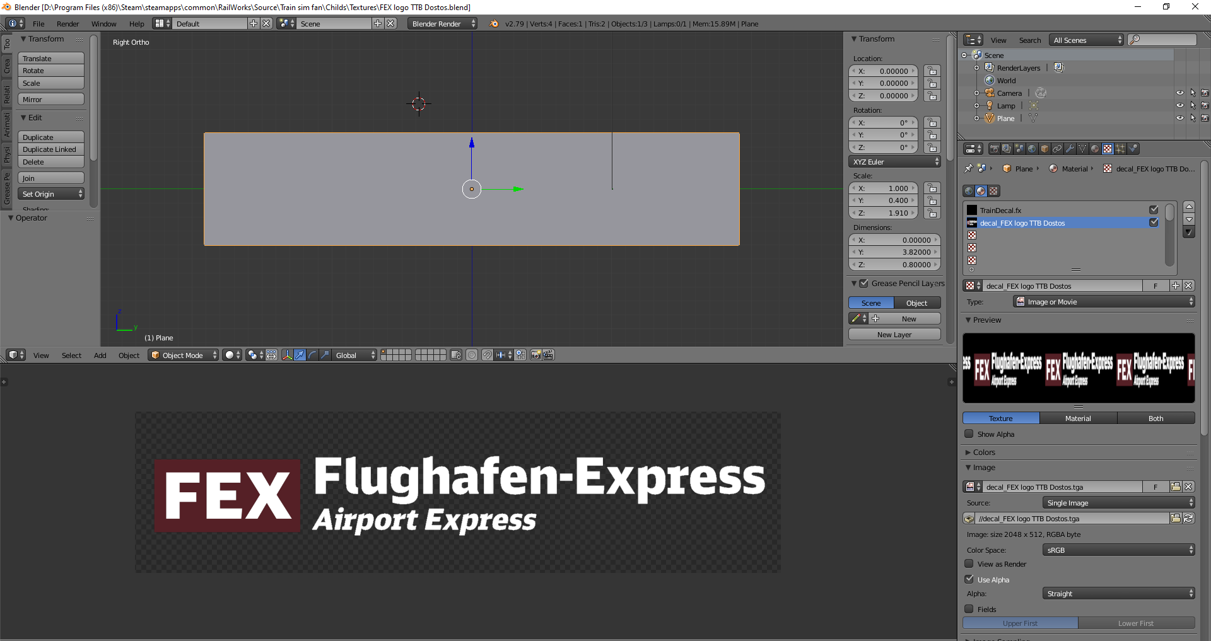Show world textures with the globe button

point(969,191)
